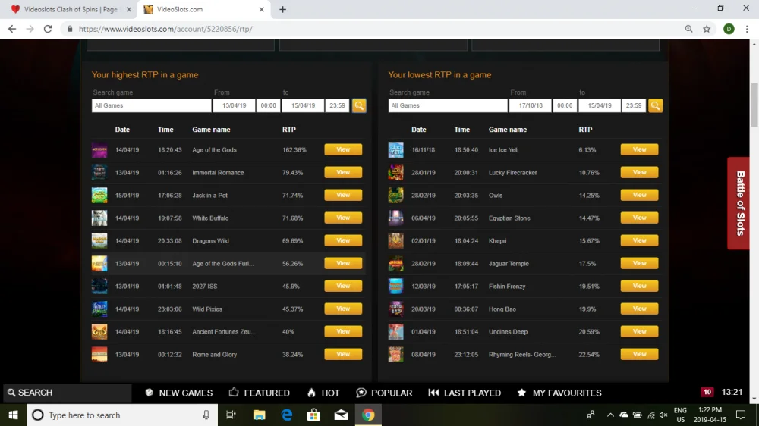759x426 pixels.
Task: Open the Featured games menu
Action: click(x=259, y=393)
